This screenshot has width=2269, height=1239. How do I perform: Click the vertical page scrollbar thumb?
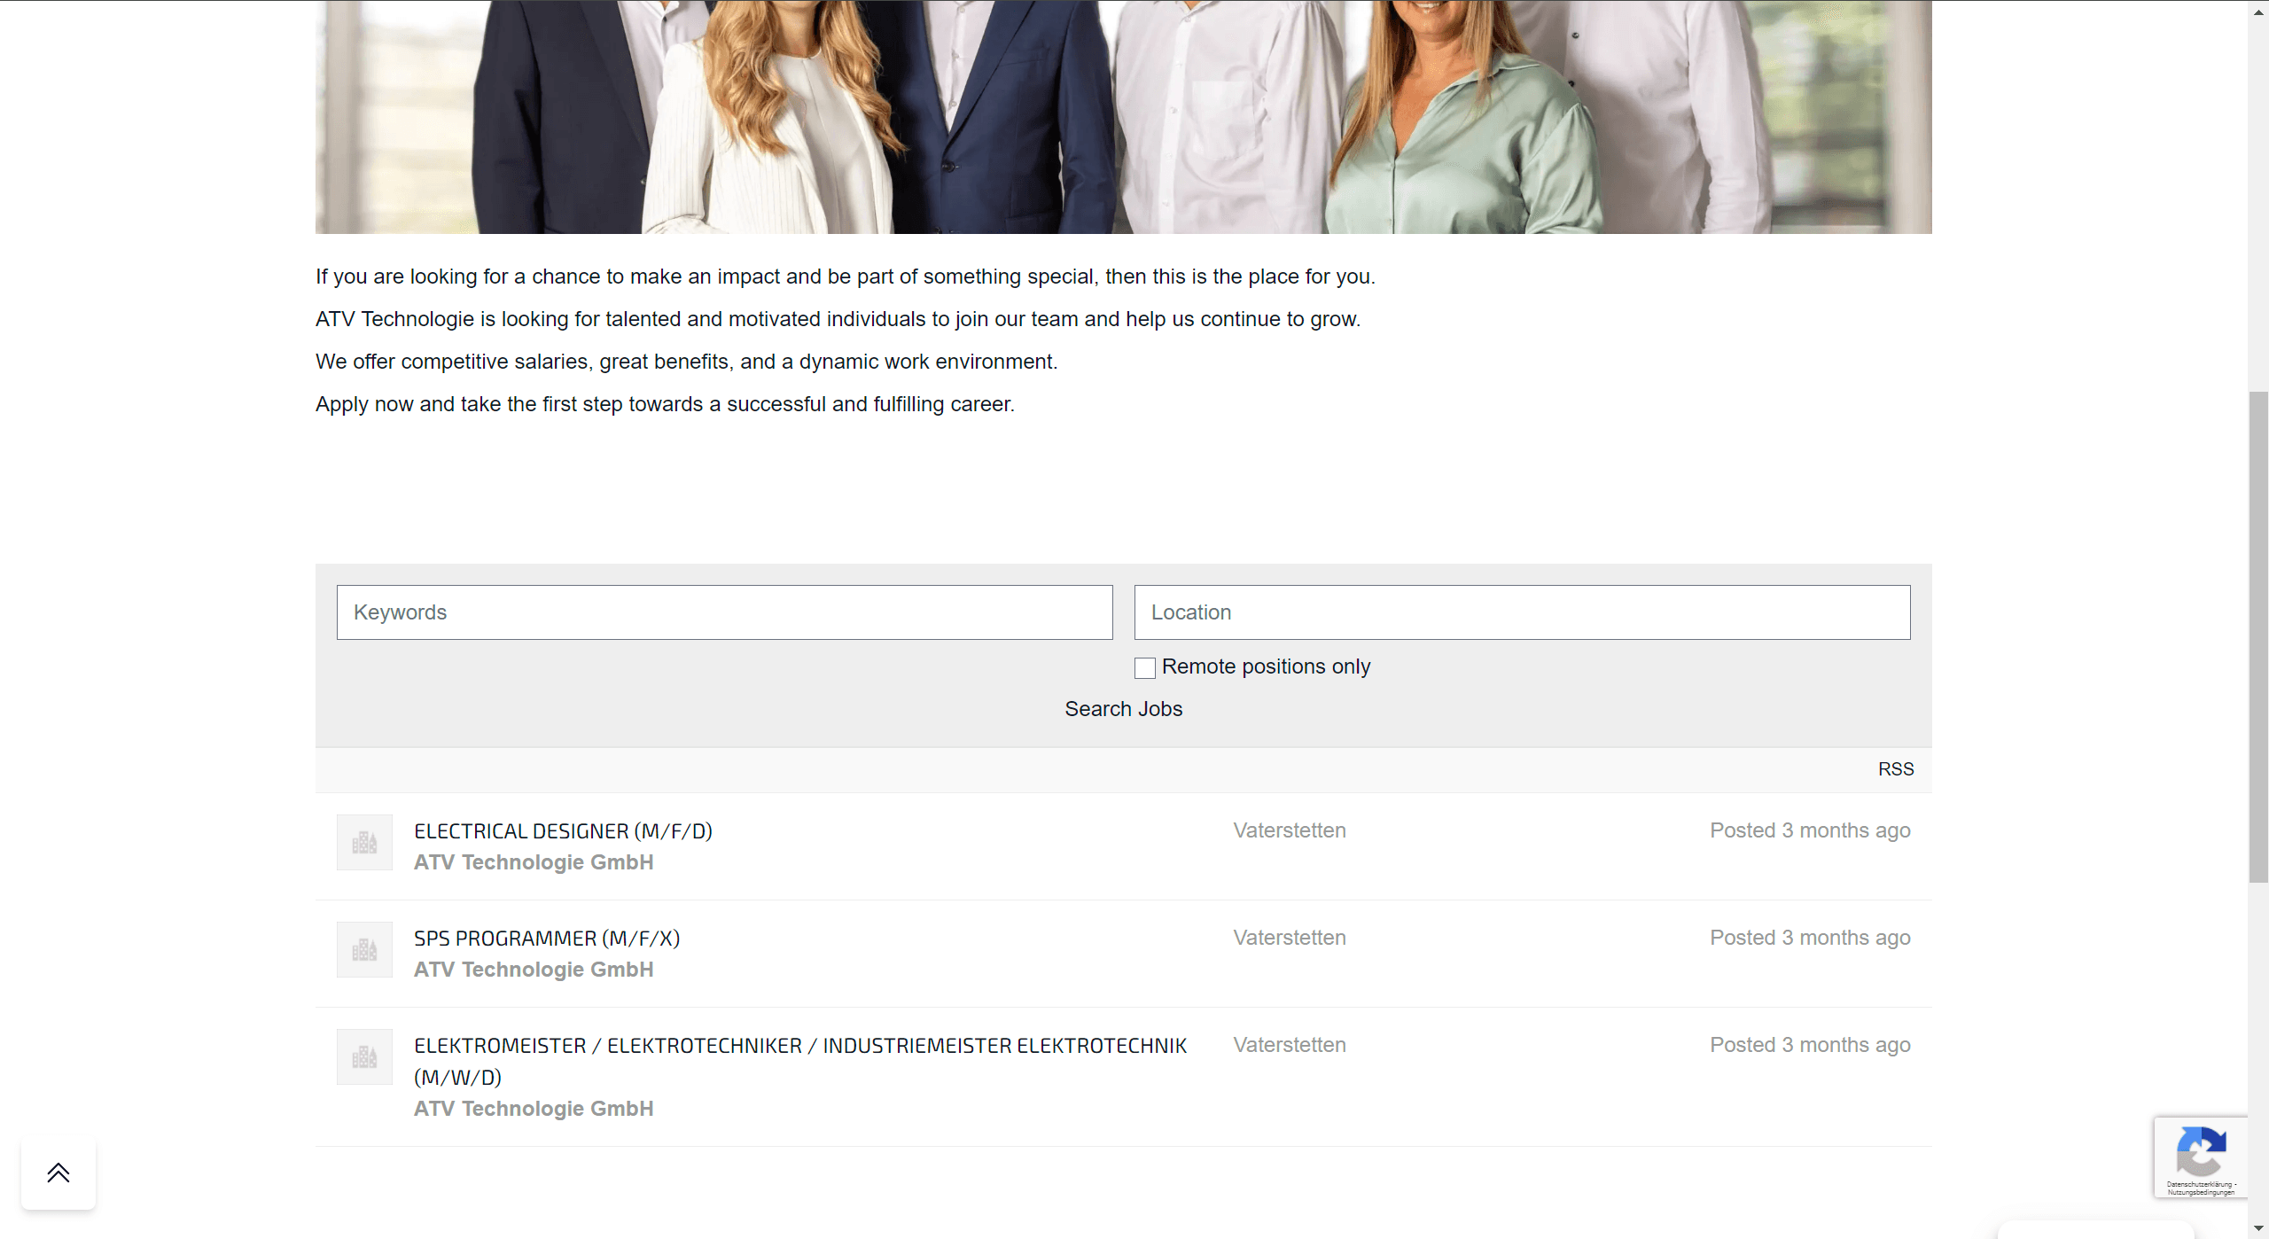pos(2258,636)
